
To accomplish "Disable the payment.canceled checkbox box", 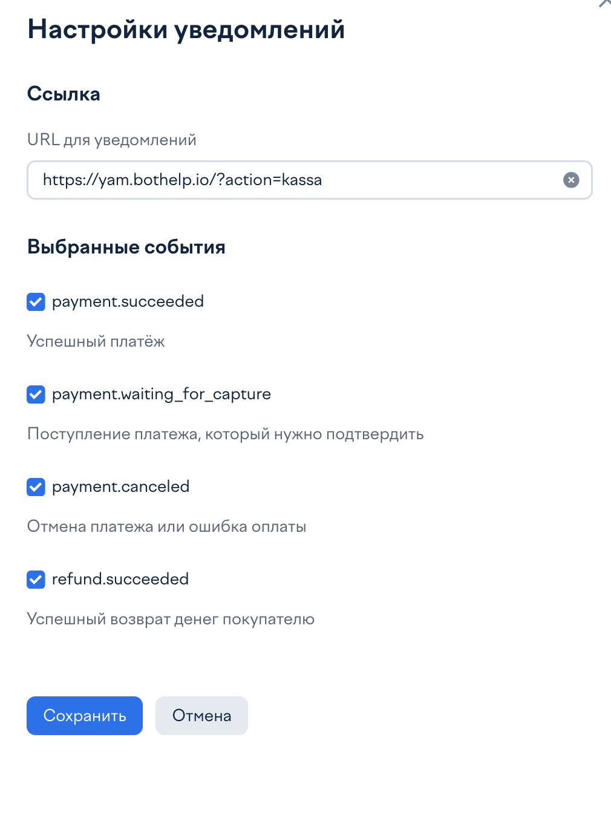I will coord(36,487).
